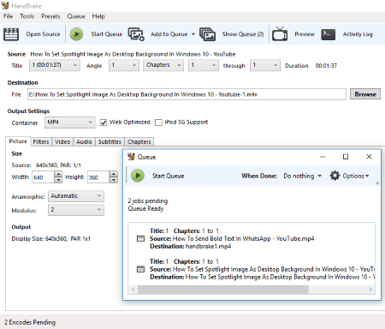Image resolution: width=385 pixels, height=329 pixels.
Task: Click the Open Source label
Action: coord(43,34)
